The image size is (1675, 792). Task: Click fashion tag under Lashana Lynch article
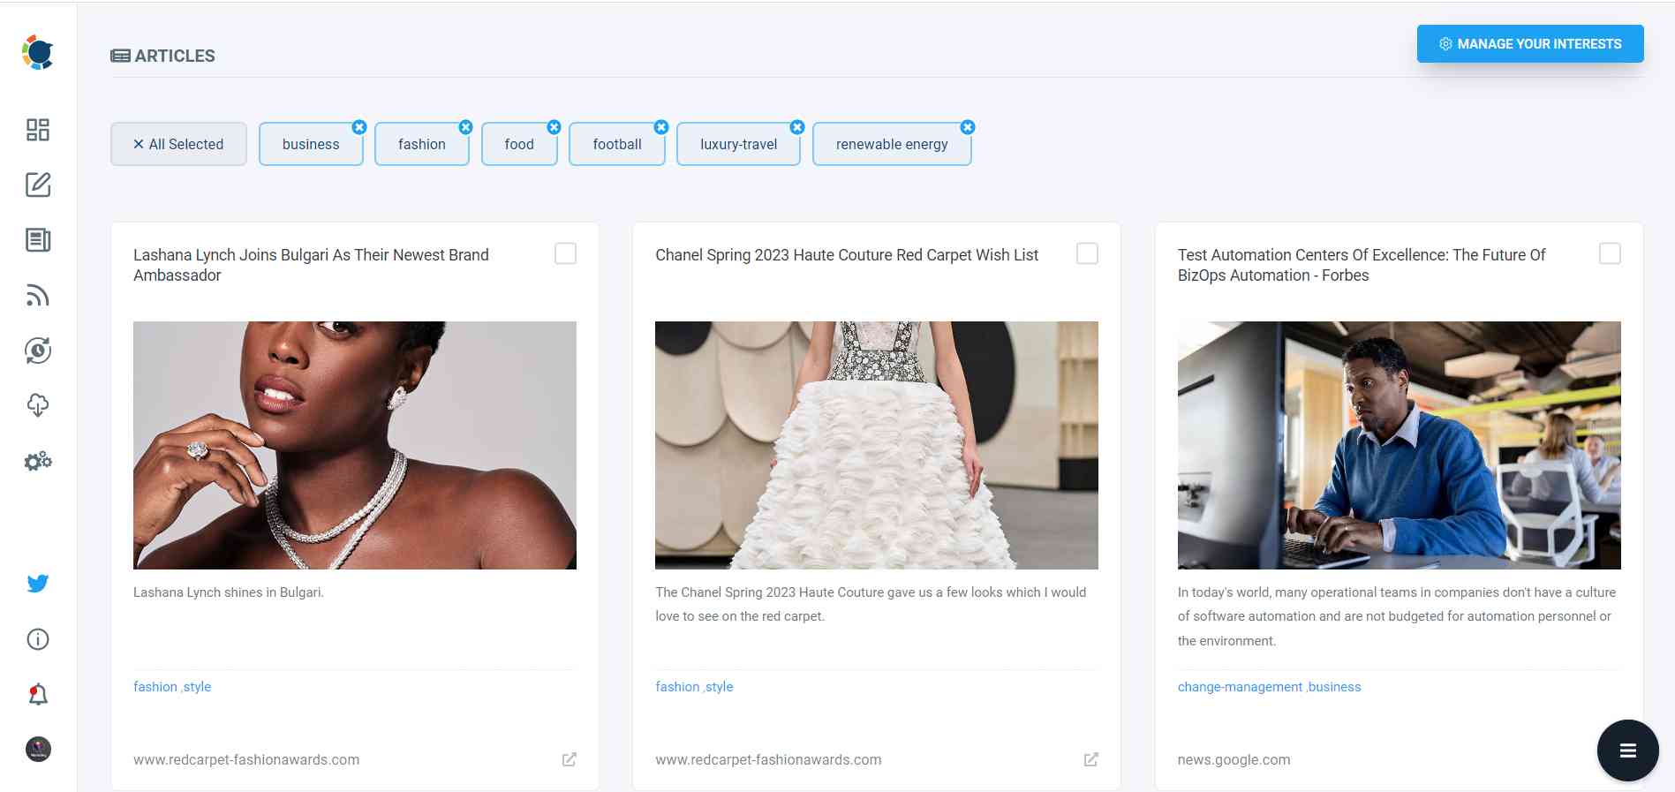pos(155,687)
